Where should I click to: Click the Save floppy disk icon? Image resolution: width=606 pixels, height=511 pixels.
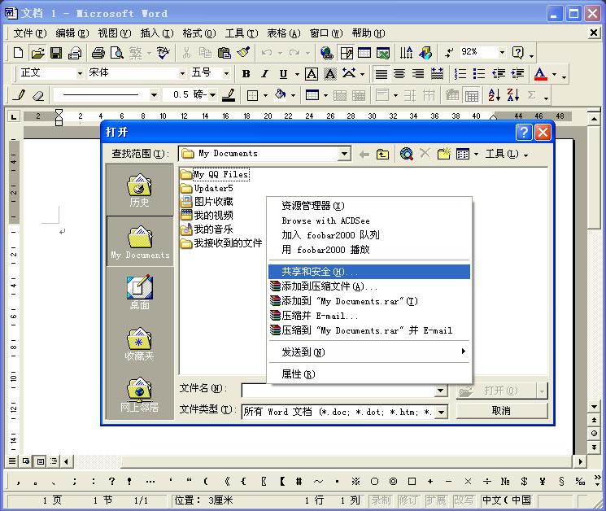(56, 53)
